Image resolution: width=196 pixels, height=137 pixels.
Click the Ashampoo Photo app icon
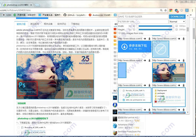point(115,126)
